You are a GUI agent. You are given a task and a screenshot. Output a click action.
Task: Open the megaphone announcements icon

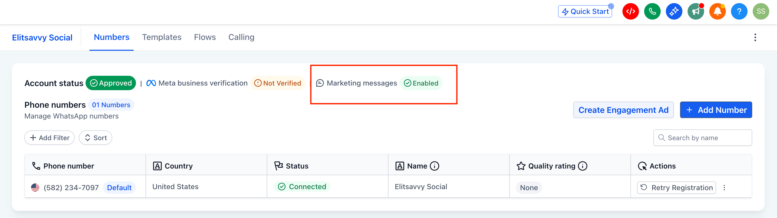click(x=696, y=11)
